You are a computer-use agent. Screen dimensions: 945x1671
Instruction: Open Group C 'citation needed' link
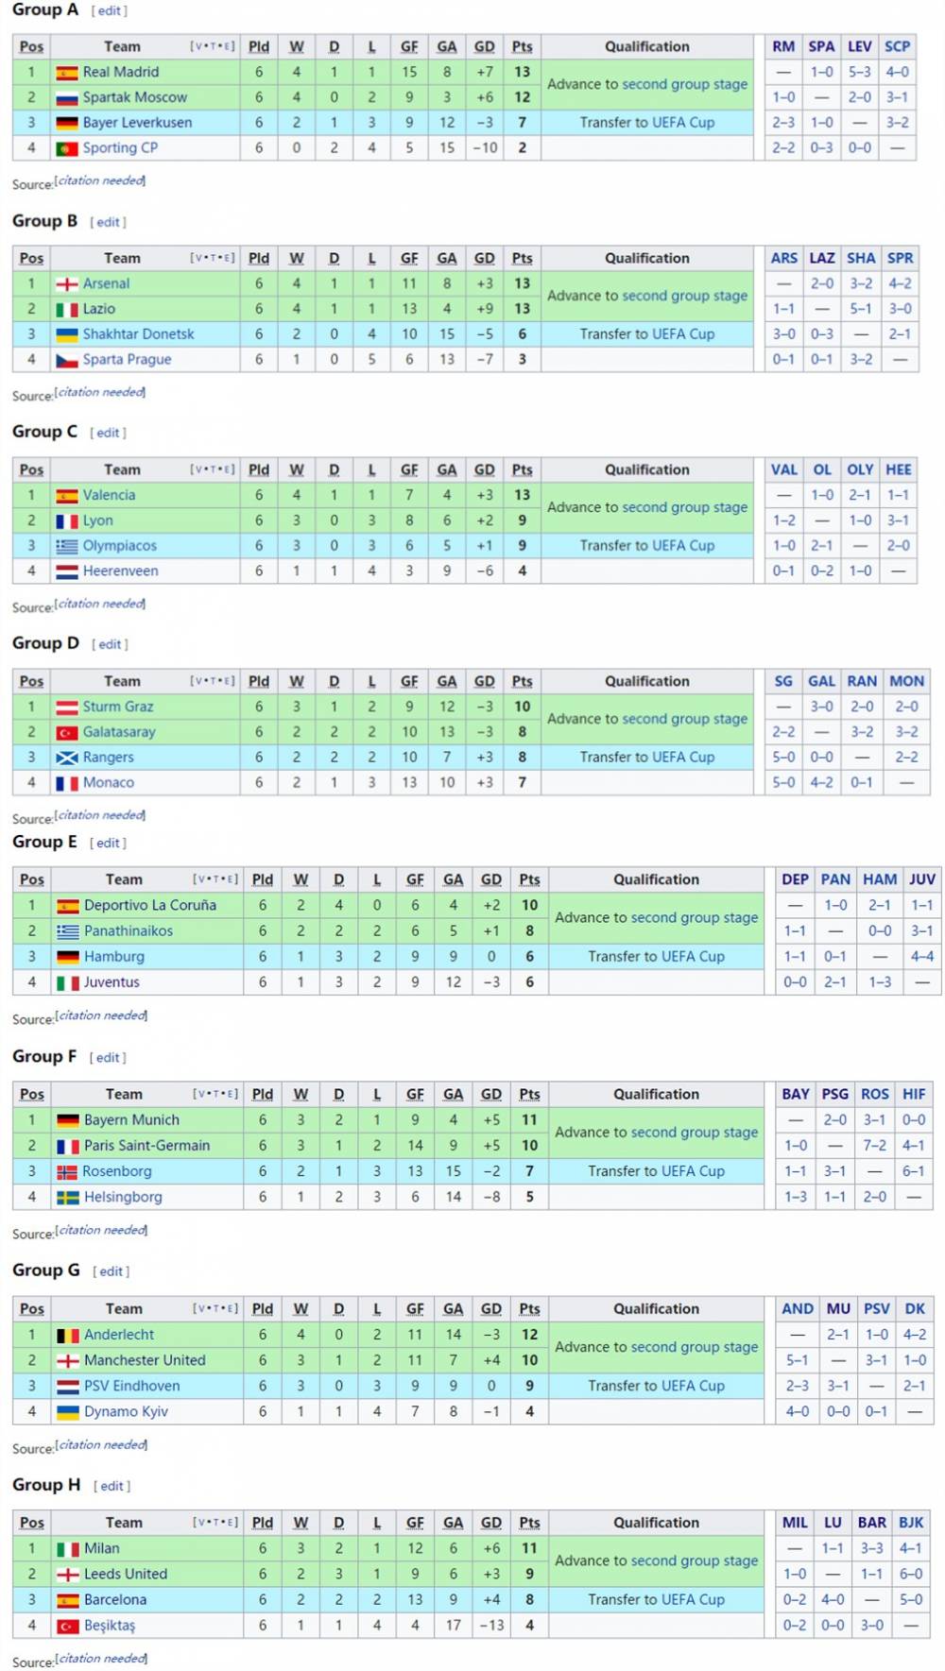point(100,604)
